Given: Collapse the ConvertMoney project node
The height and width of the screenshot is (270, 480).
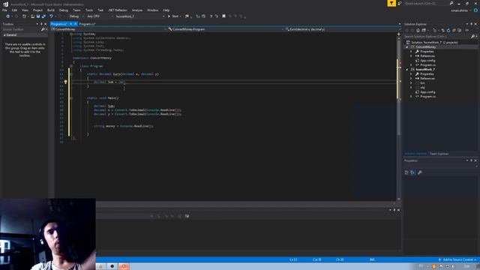Looking at the screenshot, I should (x=407, y=47).
